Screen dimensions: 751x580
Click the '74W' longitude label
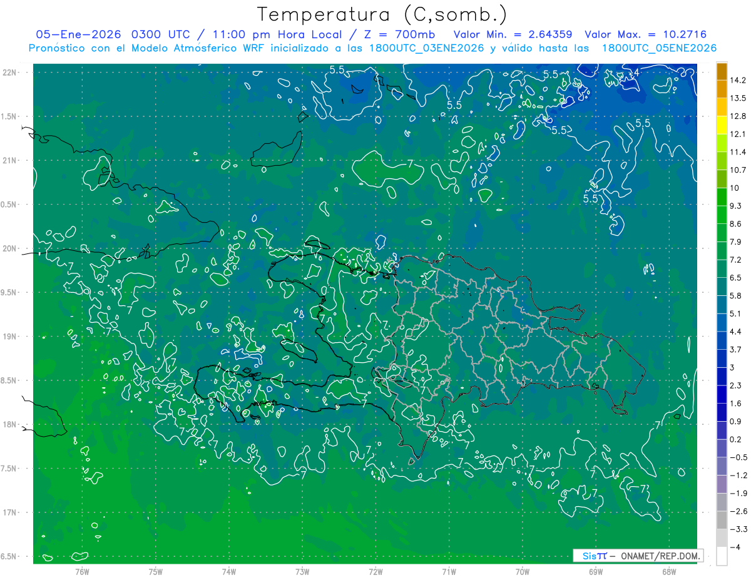coord(229,571)
